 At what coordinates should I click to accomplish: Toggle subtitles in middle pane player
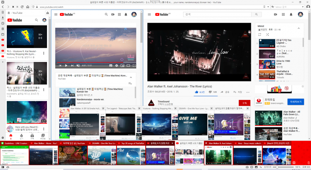point(111,65)
